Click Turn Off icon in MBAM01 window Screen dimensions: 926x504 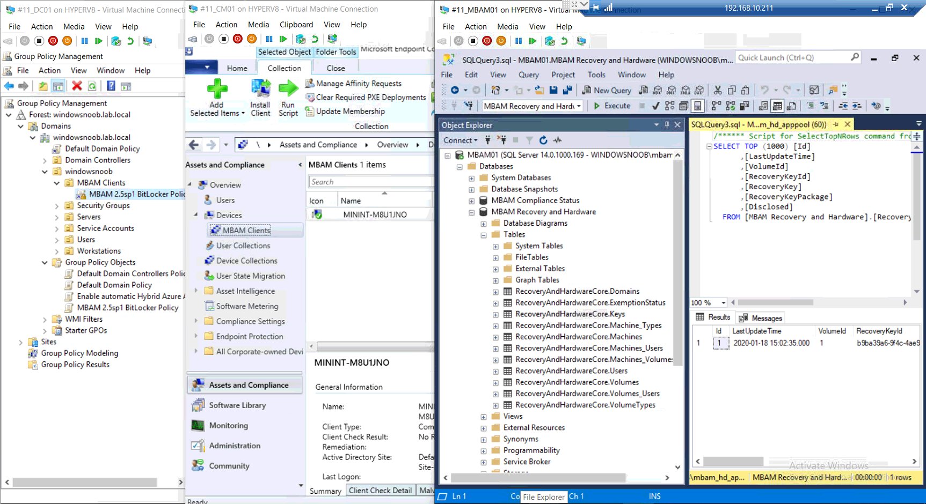[473, 41]
